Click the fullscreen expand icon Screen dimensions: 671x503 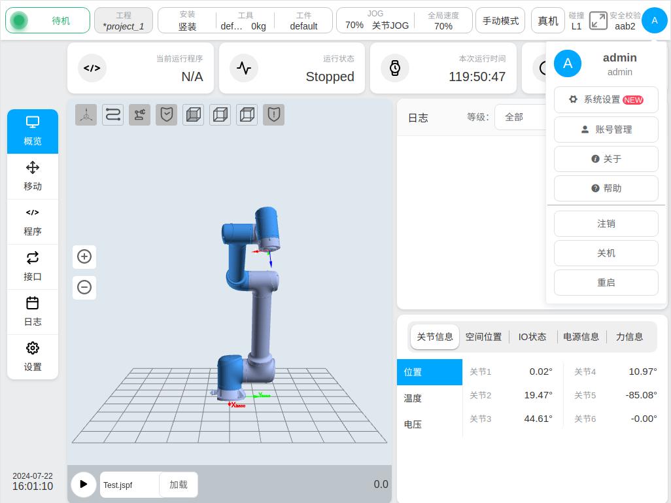598,21
